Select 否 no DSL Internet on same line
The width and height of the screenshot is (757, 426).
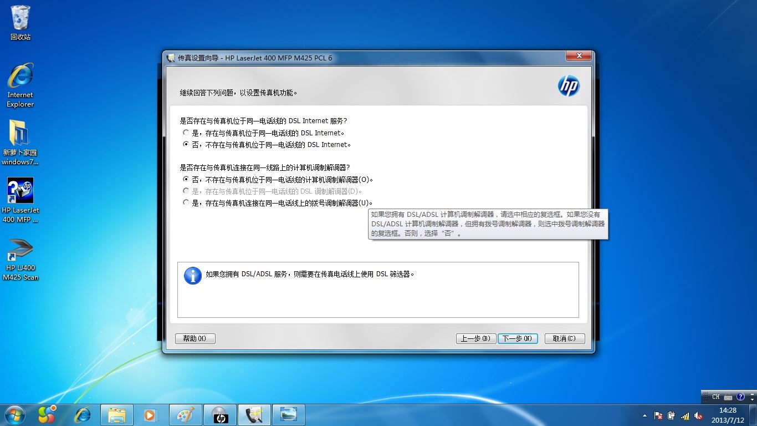tap(267, 145)
